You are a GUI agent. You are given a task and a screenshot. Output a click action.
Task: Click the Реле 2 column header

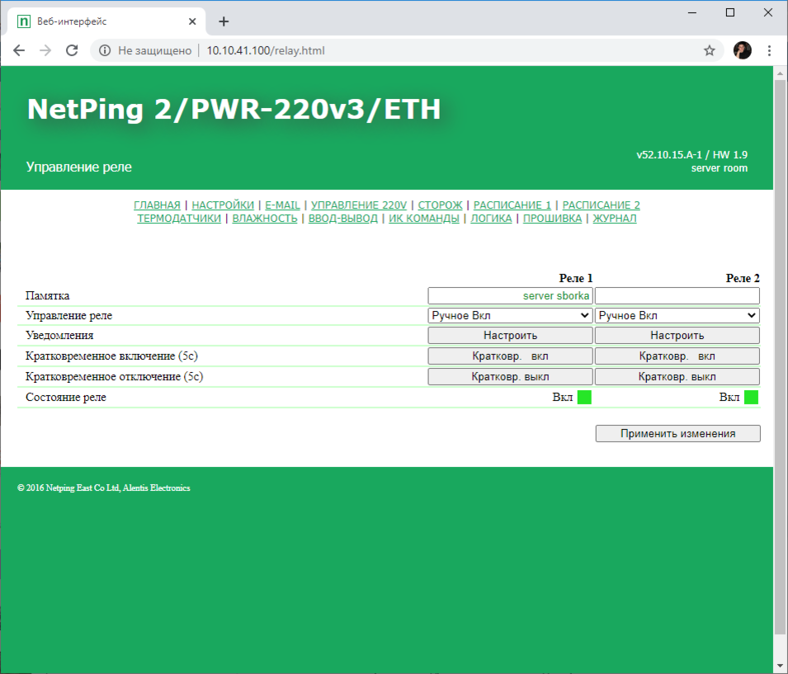[743, 278]
